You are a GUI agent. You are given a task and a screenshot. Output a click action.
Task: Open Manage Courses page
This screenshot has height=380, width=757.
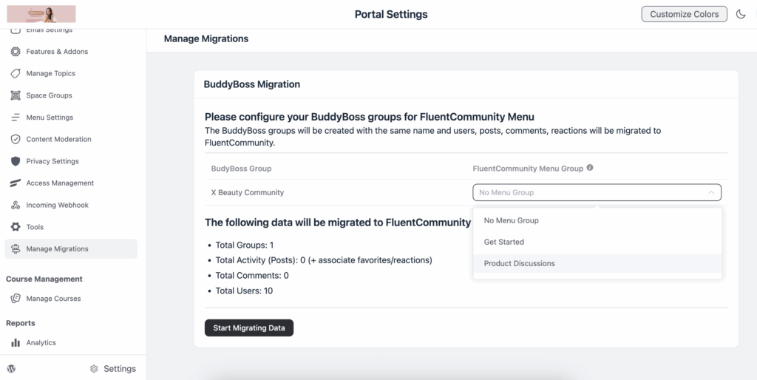point(71,299)
